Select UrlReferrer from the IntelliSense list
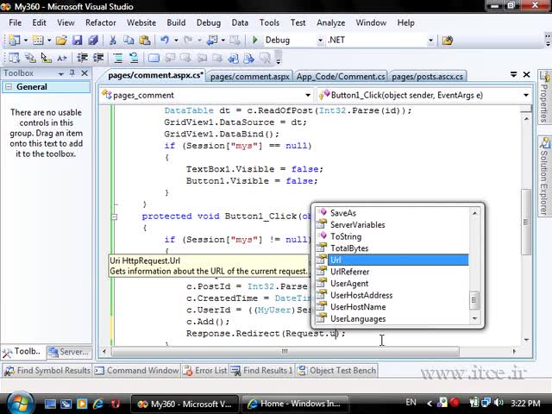Screen dimensions: 552x414 click(349, 272)
